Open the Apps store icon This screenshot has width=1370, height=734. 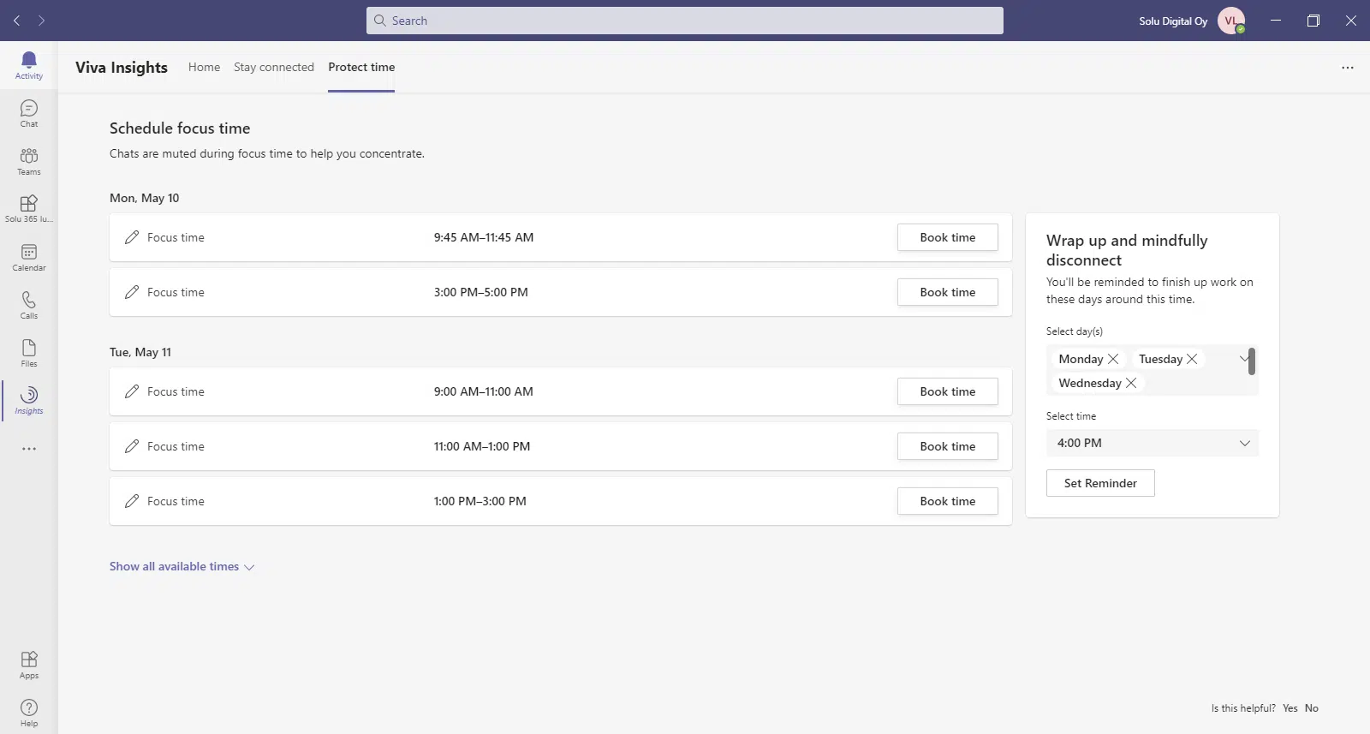coord(28,665)
